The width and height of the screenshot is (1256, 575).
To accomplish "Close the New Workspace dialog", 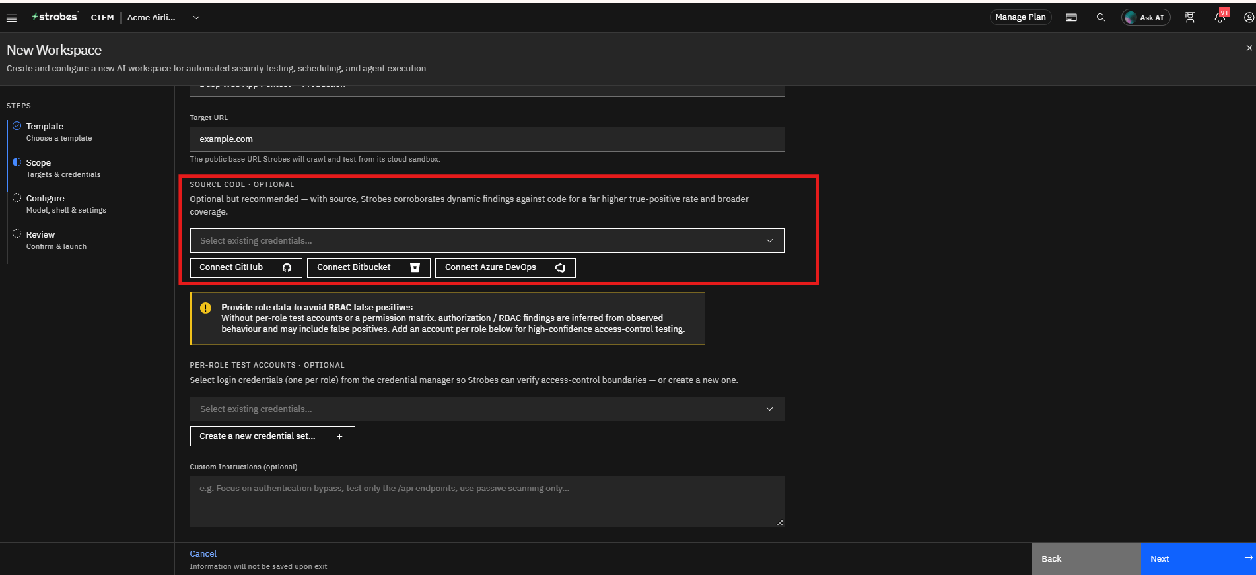I will pyautogui.click(x=1249, y=48).
